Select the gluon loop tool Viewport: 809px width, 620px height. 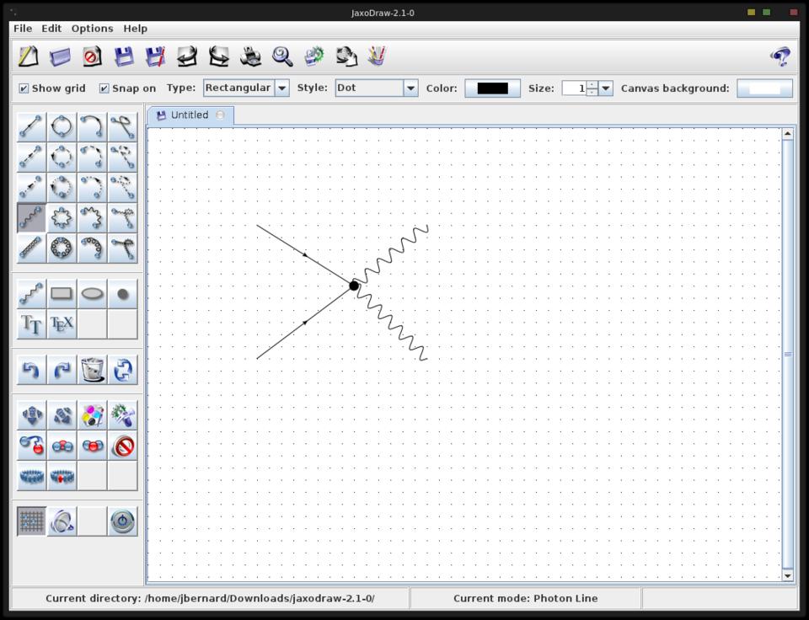click(x=62, y=248)
